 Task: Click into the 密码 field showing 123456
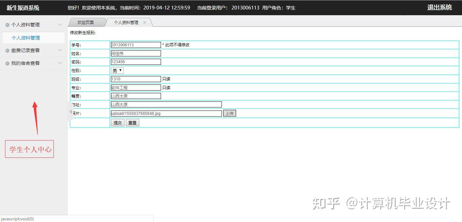point(136,62)
